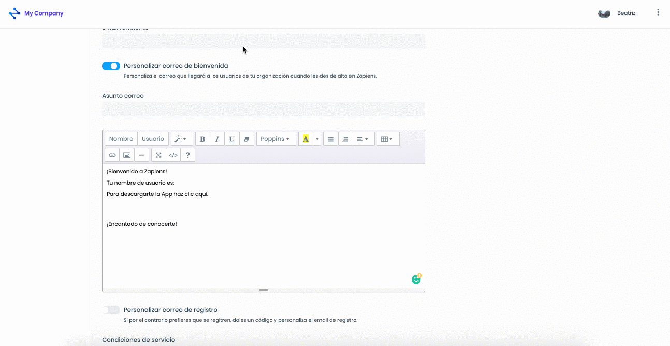The image size is (670, 346).
Task: Open the code view icon
Action: pyautogui.click(x=173, y=155)
